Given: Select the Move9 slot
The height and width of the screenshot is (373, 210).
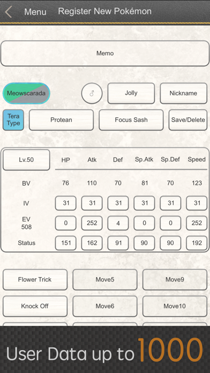Looking at the screenshot, I should (175, 280).
